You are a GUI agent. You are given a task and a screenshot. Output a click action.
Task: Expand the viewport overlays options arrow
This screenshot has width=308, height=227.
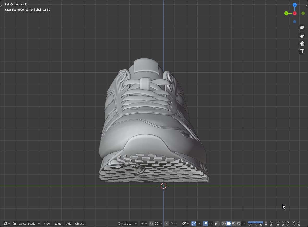click(x=210, y=224)
